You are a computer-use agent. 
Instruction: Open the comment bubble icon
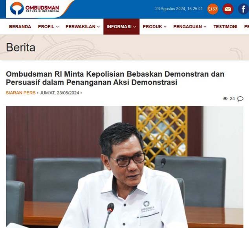pyautogui.click(x=240, y=99)
